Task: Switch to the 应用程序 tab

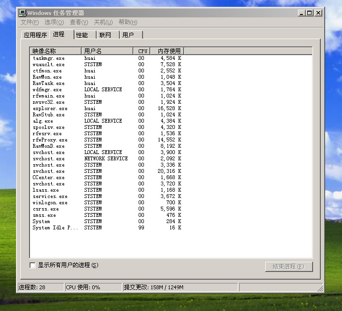Action: tap(35, 35)
